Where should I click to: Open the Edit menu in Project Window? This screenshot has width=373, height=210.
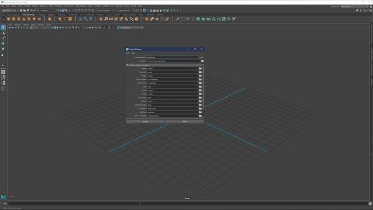[x=128, y=53]
